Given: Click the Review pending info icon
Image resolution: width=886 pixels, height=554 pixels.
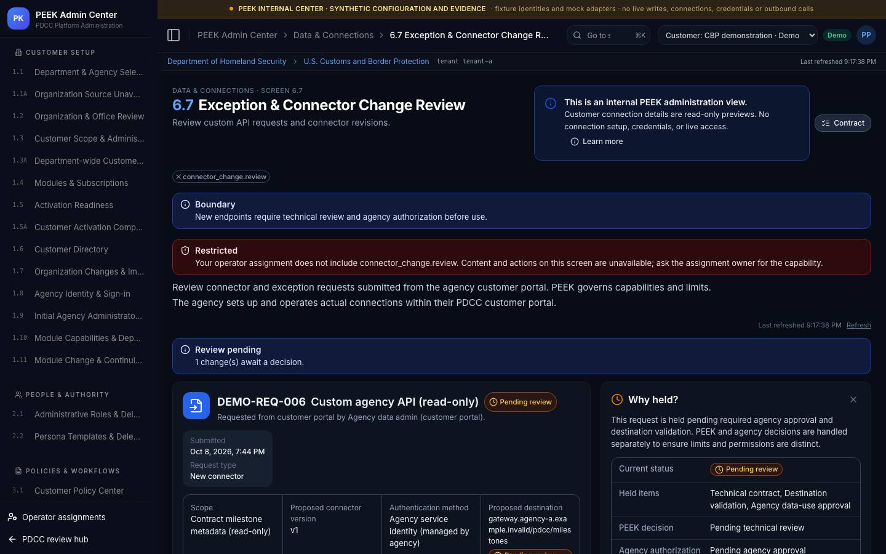Looking at the screenshot, I should click(x=185, y=350).
